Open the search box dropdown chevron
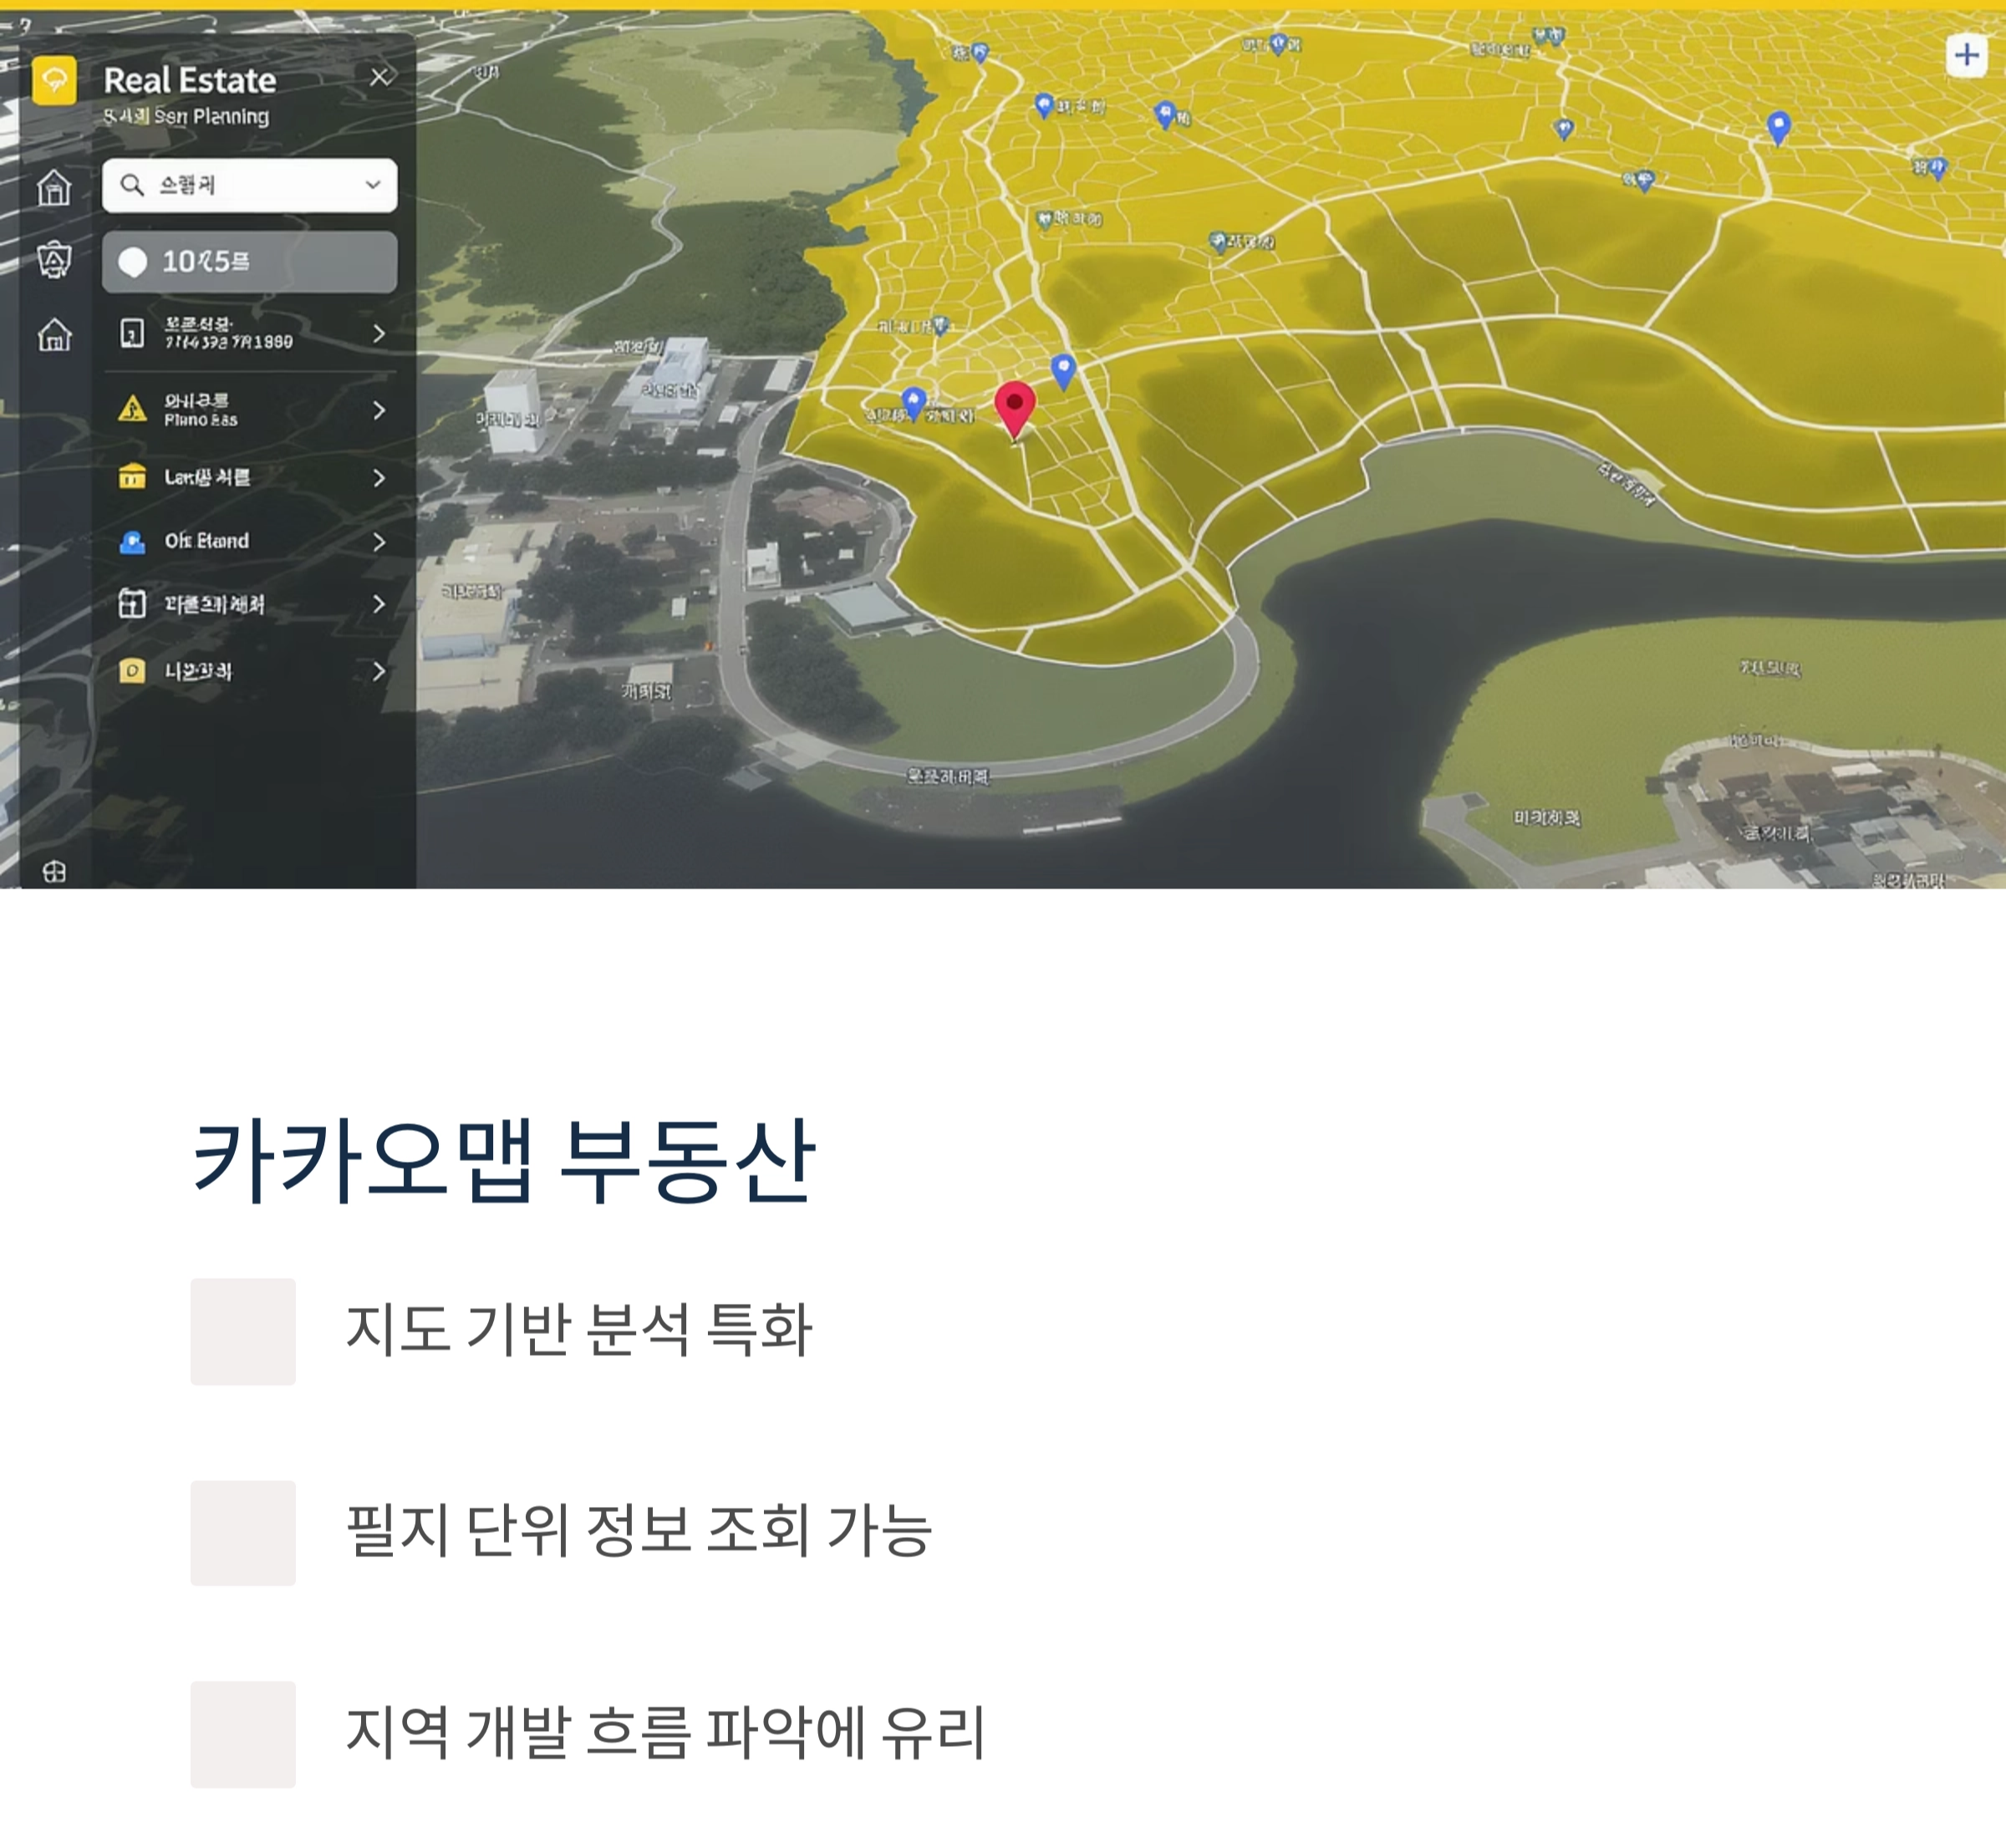 click(372, 184)
